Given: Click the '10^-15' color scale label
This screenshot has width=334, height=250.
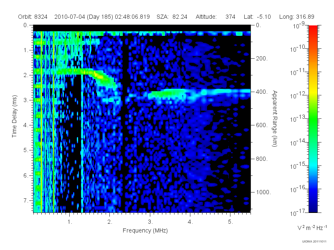Looking at the screenshot, I should click(299, 165).
